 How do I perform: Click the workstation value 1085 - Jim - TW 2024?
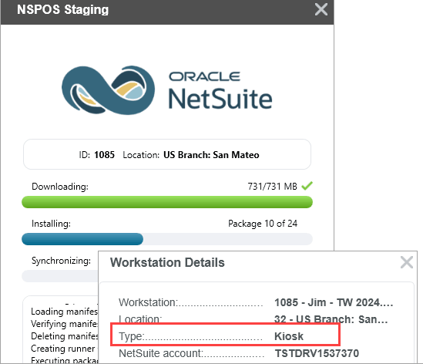click(x=334, y=302)
